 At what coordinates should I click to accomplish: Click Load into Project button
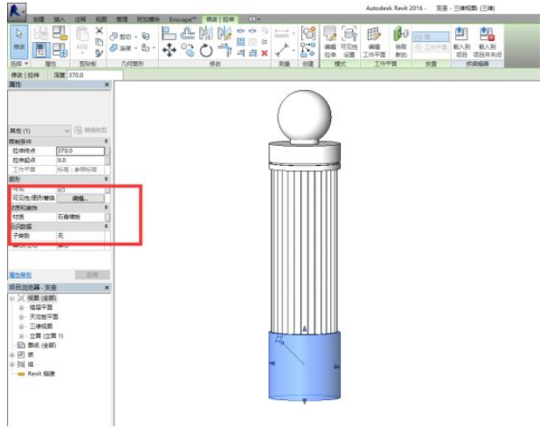(461, 42)
